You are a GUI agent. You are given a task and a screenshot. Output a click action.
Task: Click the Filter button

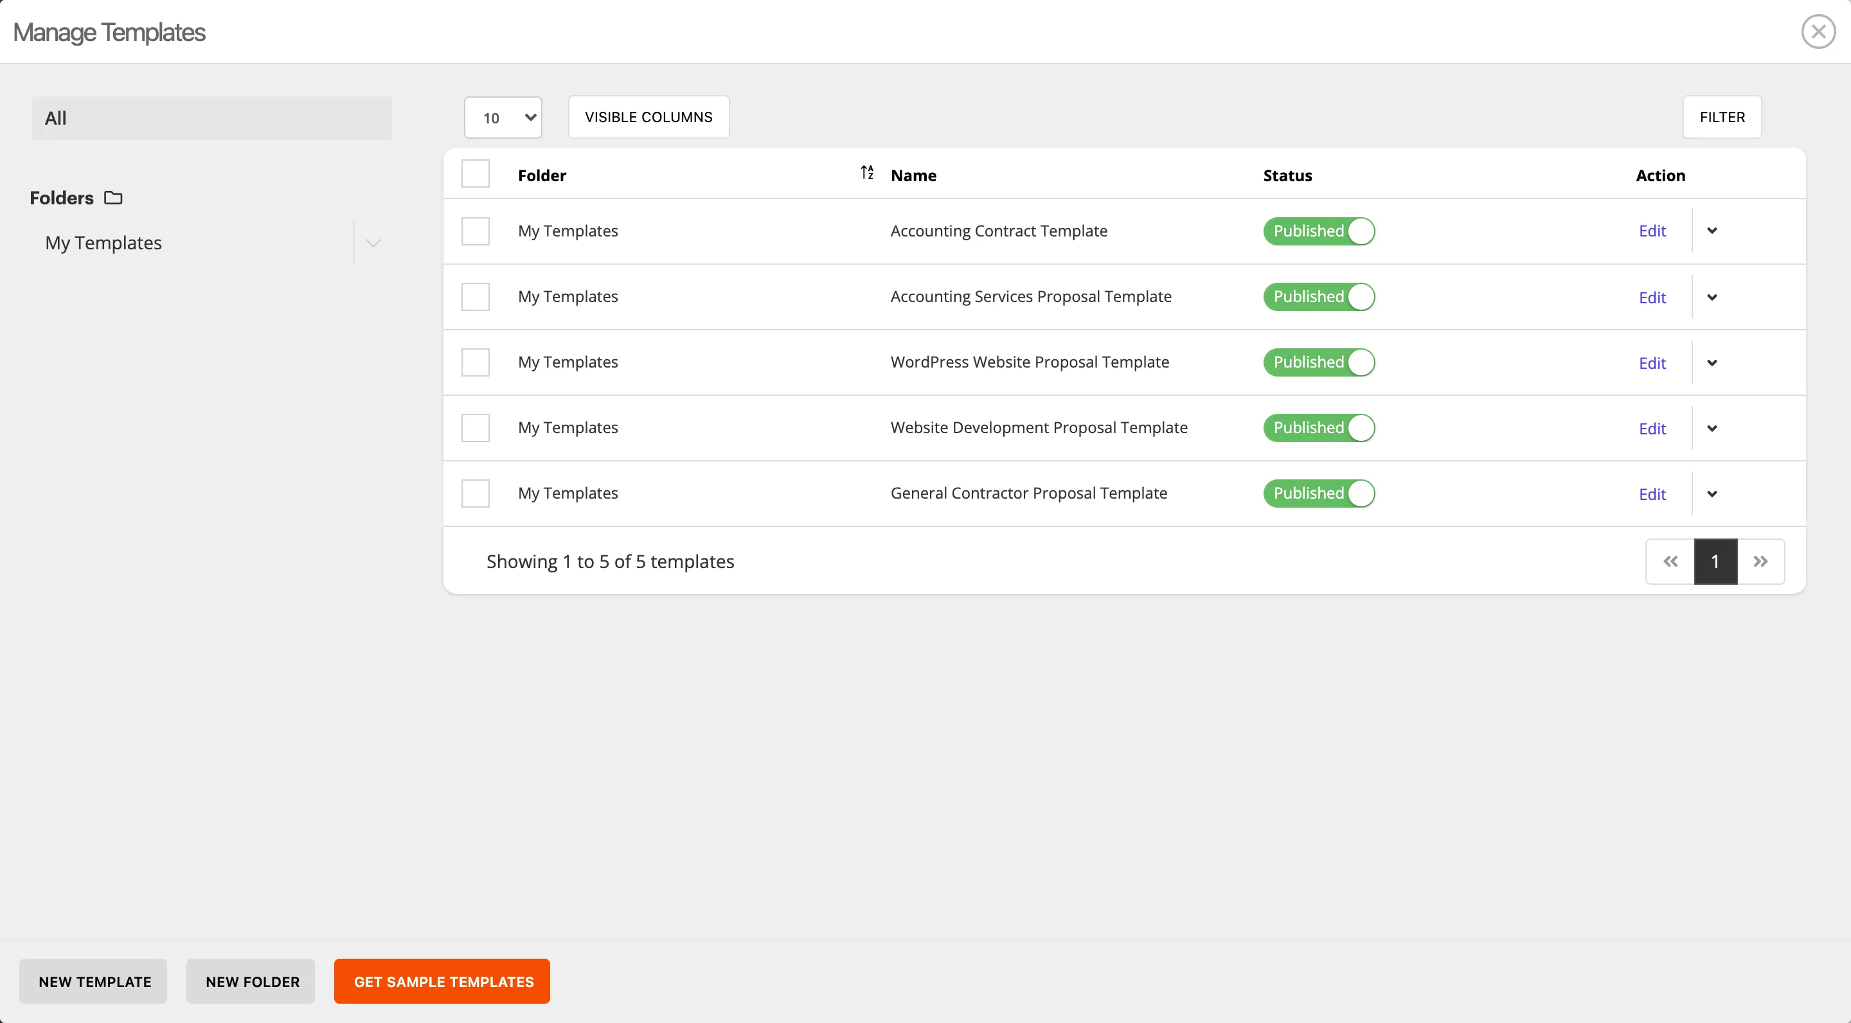[x=1722, y=117]
